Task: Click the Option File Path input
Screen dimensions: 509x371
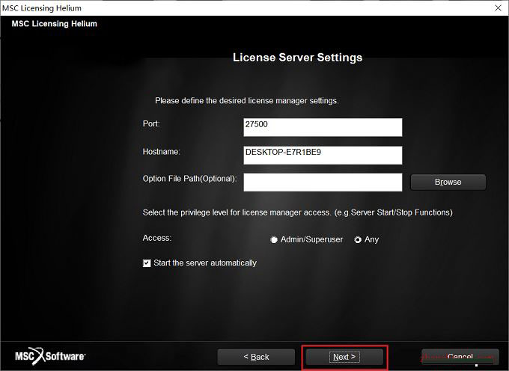Action: coord(323,182)
